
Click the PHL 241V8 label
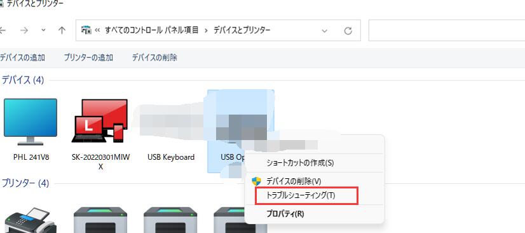(x=31, y=157)
